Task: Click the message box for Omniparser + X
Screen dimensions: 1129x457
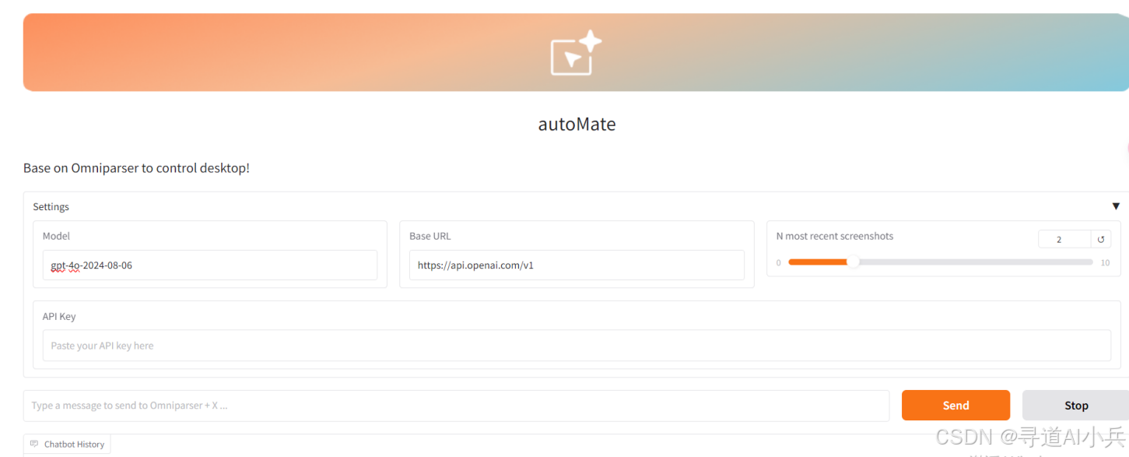Action: pos(456,406)
